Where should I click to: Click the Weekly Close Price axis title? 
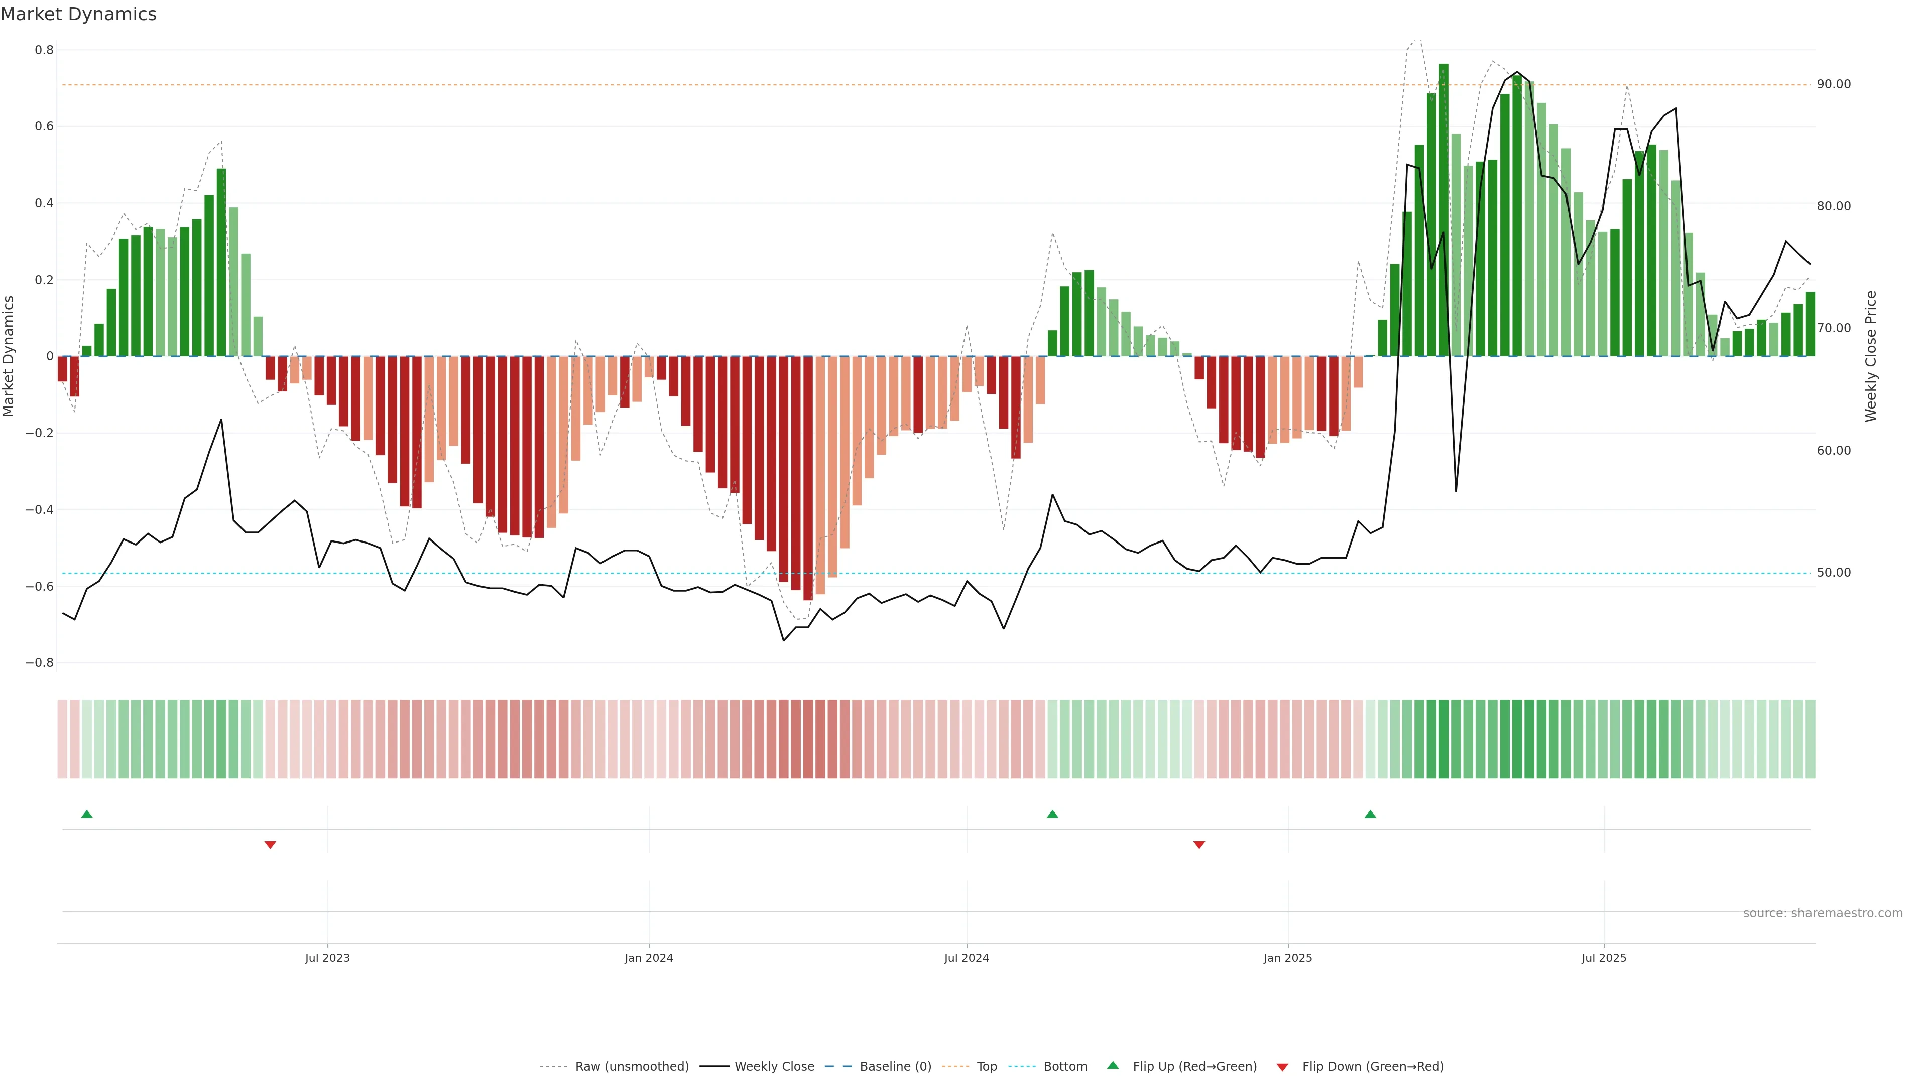point(1870,356)
